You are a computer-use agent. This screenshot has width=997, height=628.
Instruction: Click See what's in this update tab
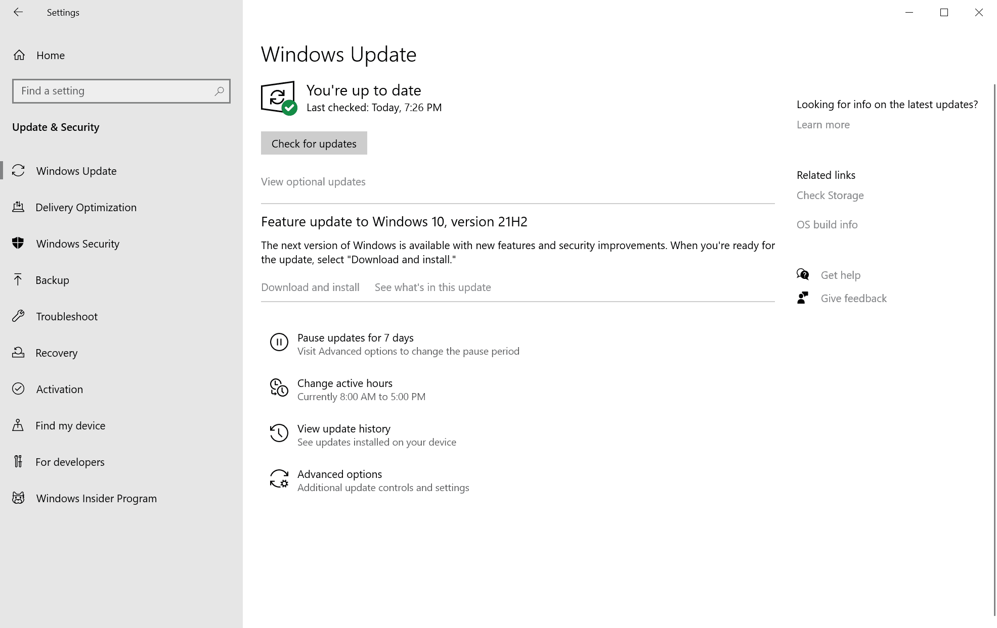tap(432, 286)
